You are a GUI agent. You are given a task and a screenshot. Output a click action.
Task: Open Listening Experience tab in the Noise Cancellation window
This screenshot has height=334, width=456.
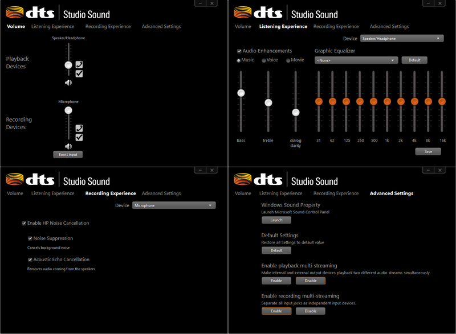coord(52,193)
